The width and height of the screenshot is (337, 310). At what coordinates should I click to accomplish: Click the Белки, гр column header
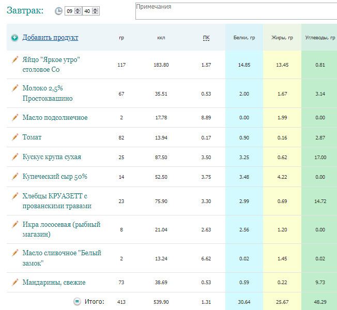(244, 38)
